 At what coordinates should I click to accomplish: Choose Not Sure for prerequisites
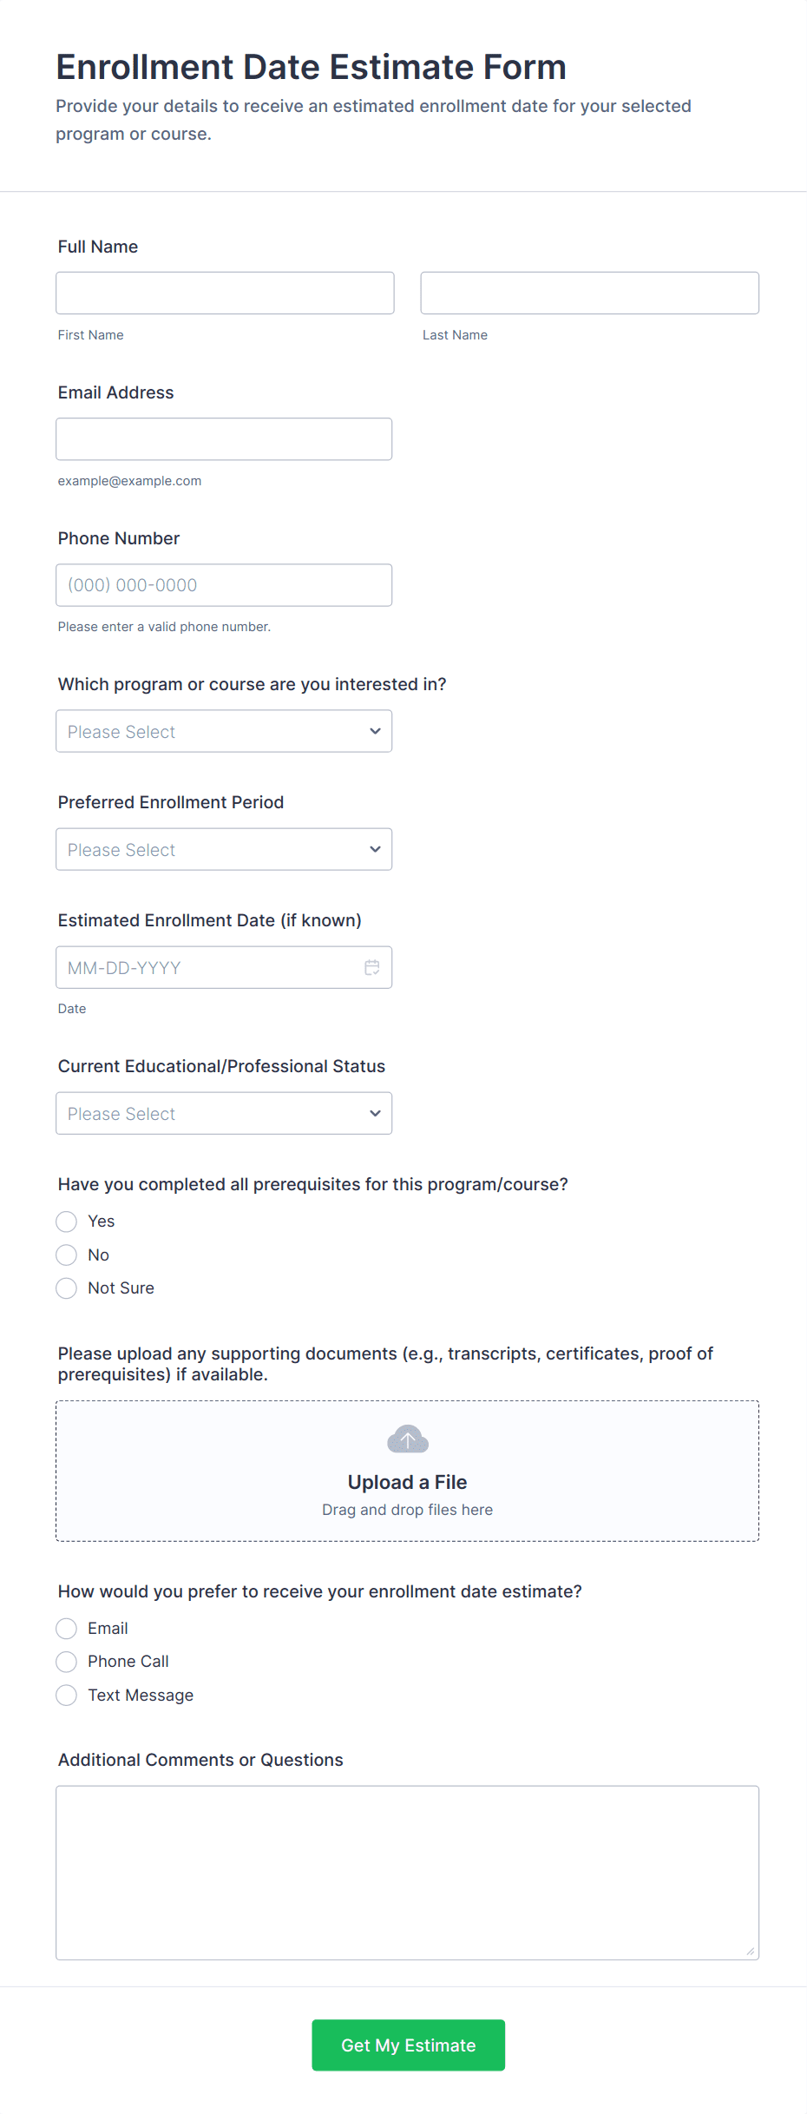[67, 1288]
